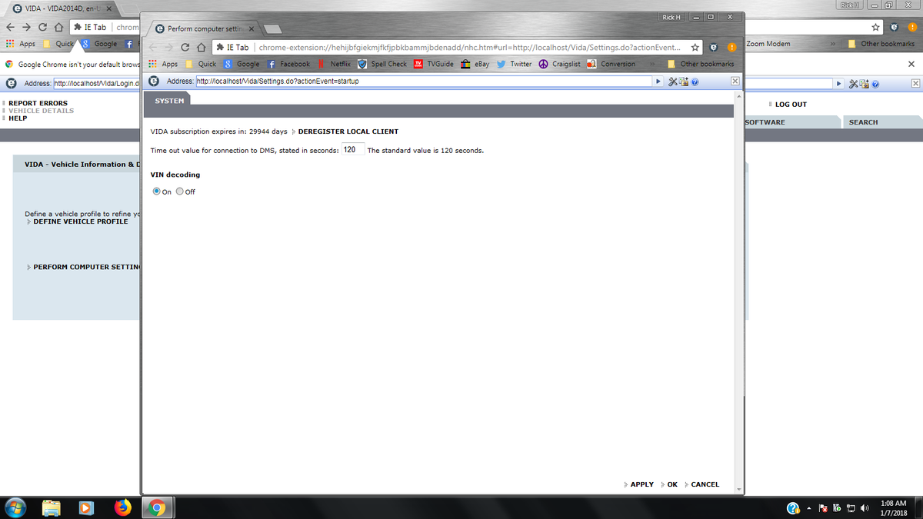Screen dimensions: 923x519
Task: Reload the popup window page
Action: coord(185,47)
